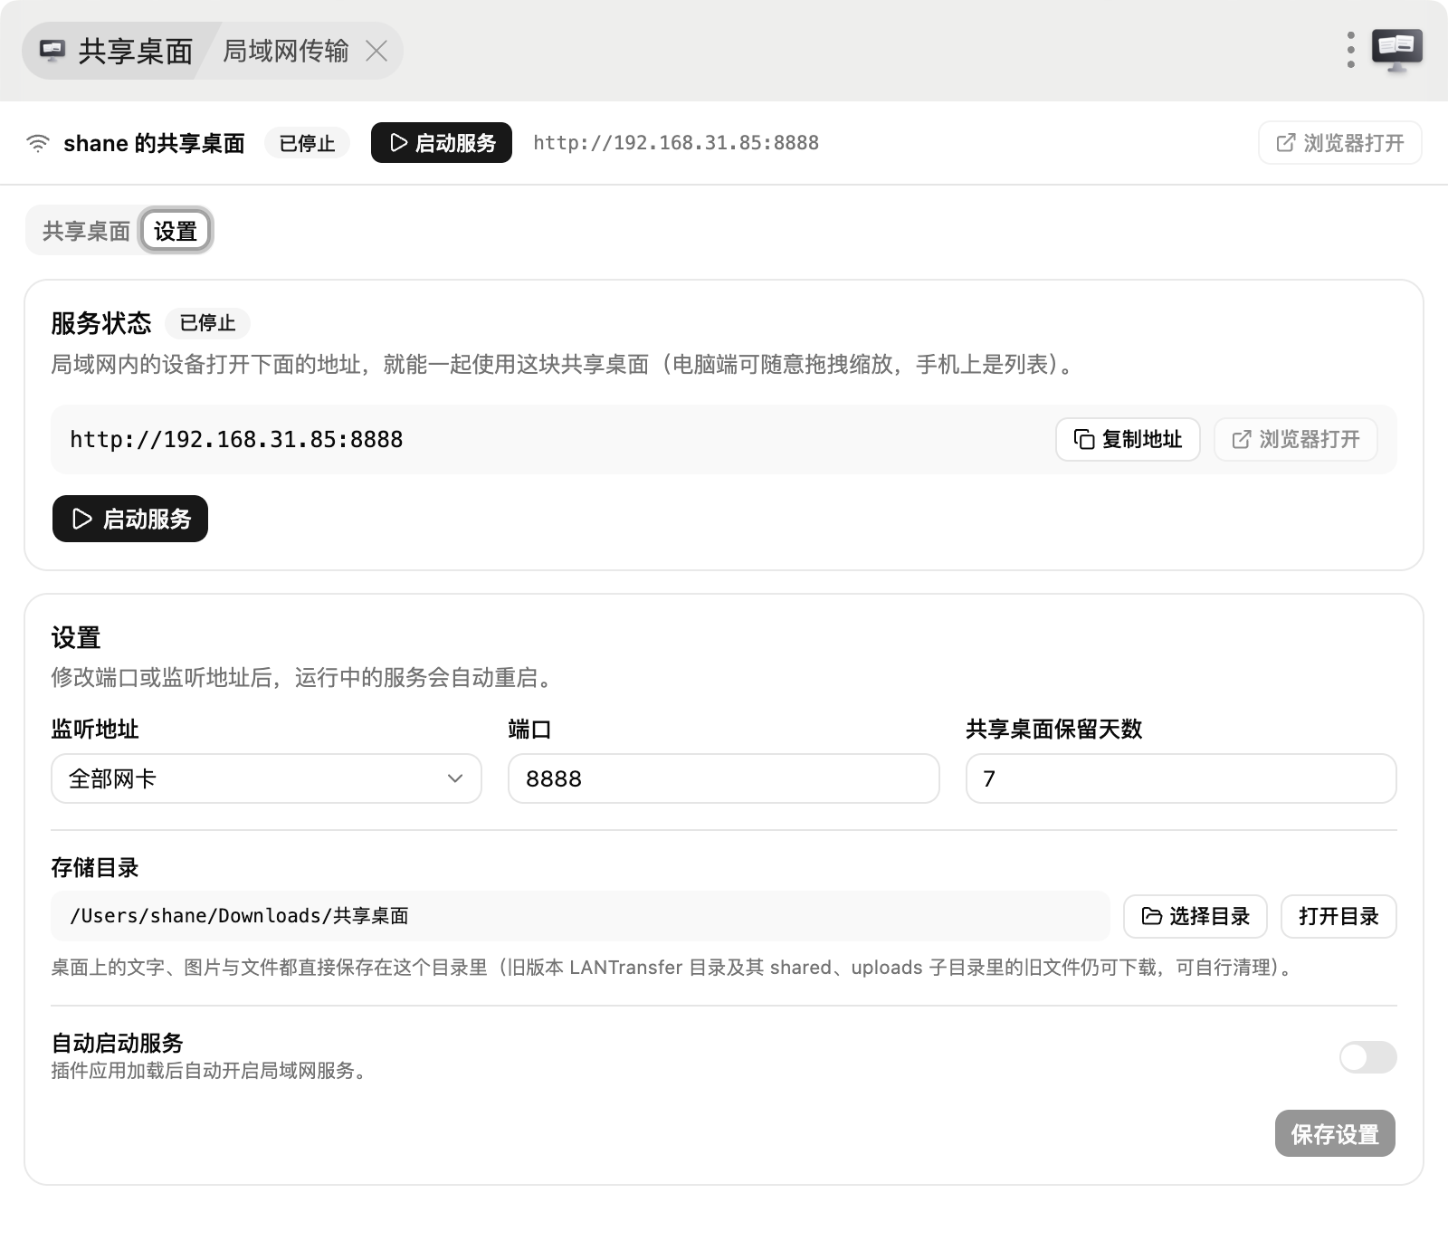The image size is (1448, 1260).
Task: Click 启动服务 in the service status card
Action: pos(130,519)
